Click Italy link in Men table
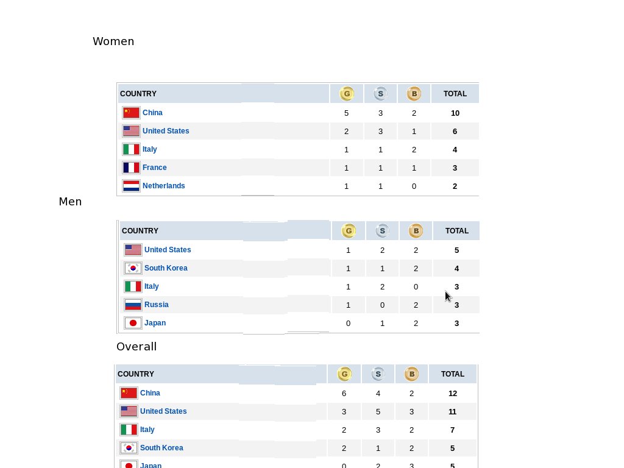This screenshot has width=624, height=468. [x=151, y=286]
